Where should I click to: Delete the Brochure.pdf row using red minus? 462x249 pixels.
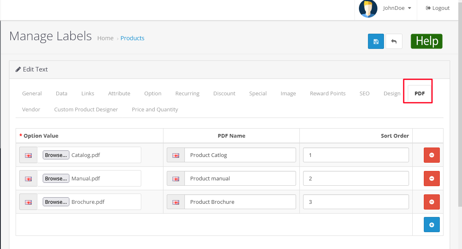[x=432, y=202]
